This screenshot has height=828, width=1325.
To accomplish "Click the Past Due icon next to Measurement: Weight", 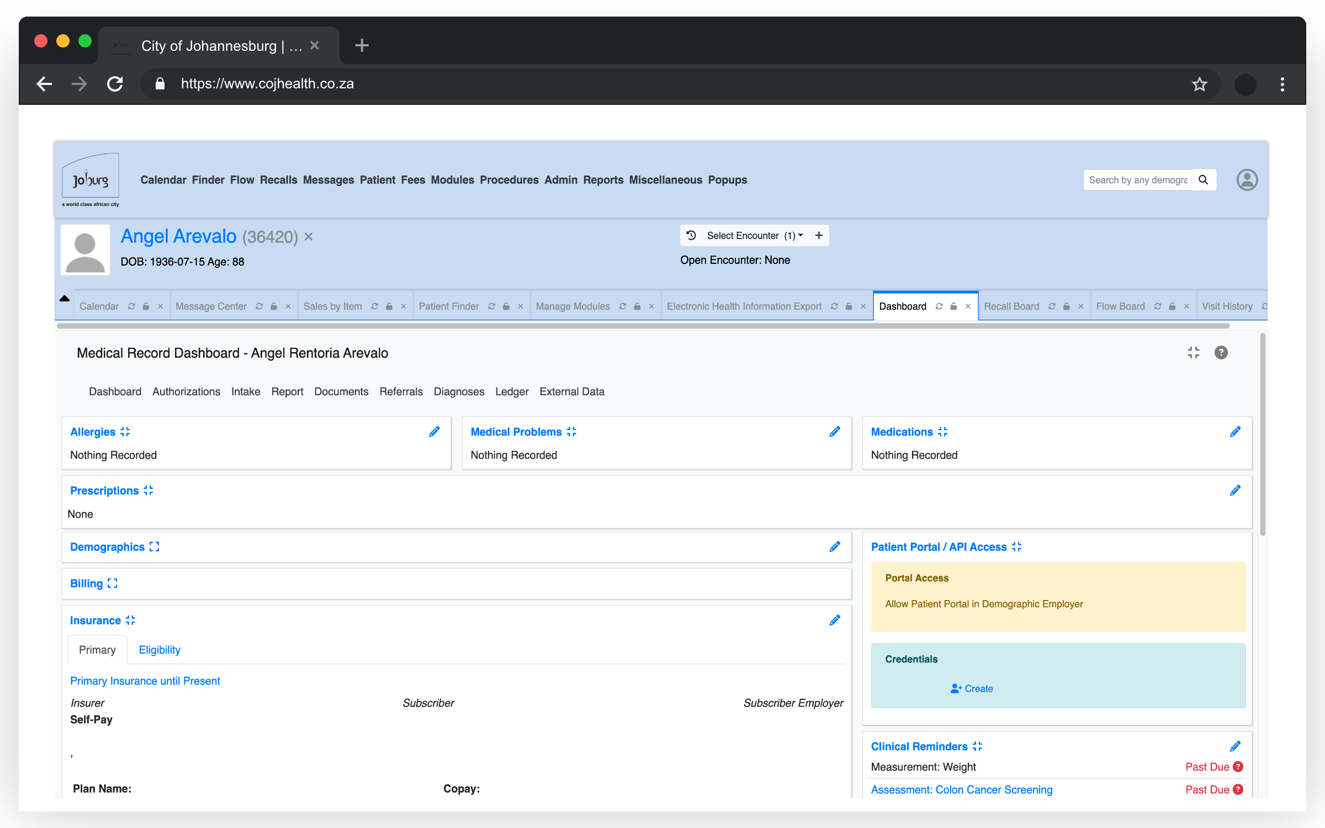I will 1238,767.
